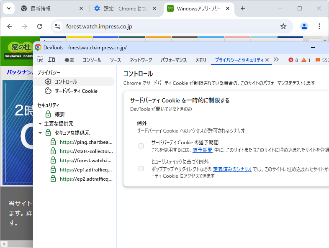Viewport: 329px width, 248px height.
Task: Open the 要素 DevTools panel
Action: [x=69, y=60]
